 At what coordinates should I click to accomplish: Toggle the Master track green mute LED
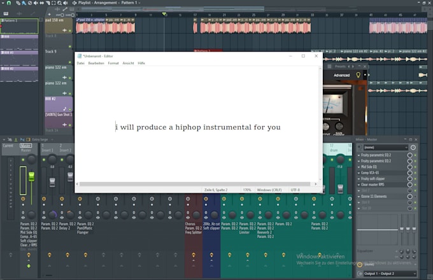click(23, 160)
